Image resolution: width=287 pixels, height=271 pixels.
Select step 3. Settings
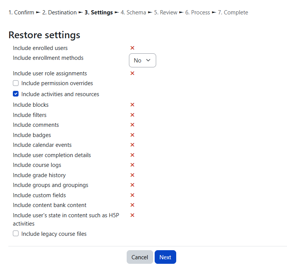click(x=99, y=12)
